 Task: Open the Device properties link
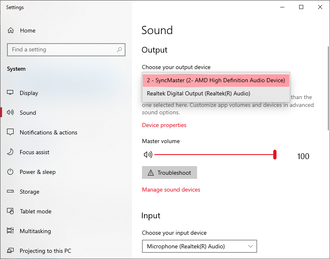[x=164, y=125]
